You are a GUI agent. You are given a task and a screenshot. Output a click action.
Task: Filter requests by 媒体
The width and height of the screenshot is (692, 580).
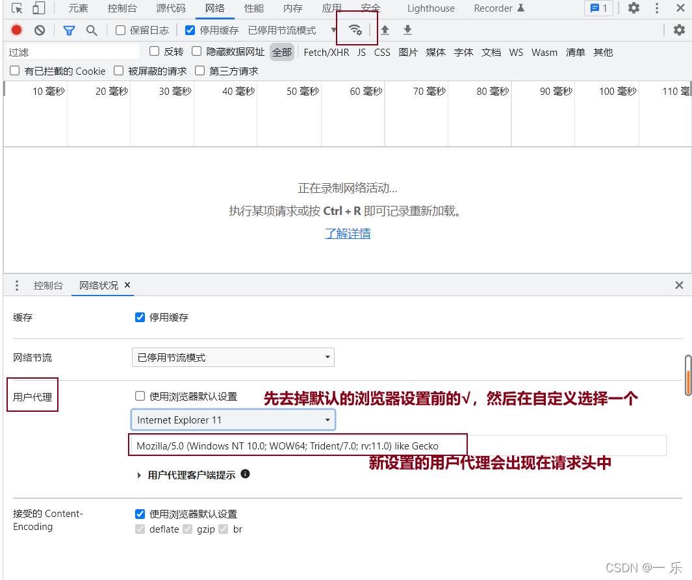(x=435, y=53)
